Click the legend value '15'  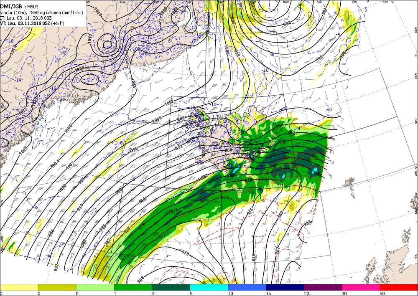click(268, 293)
